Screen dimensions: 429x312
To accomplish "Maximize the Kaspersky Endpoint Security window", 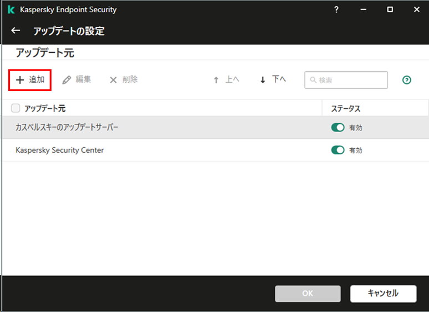I will [390, 9].
